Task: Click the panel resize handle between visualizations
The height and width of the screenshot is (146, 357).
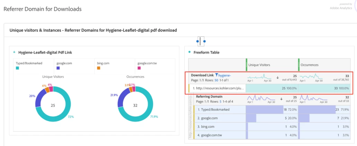Action: [201, 41]
